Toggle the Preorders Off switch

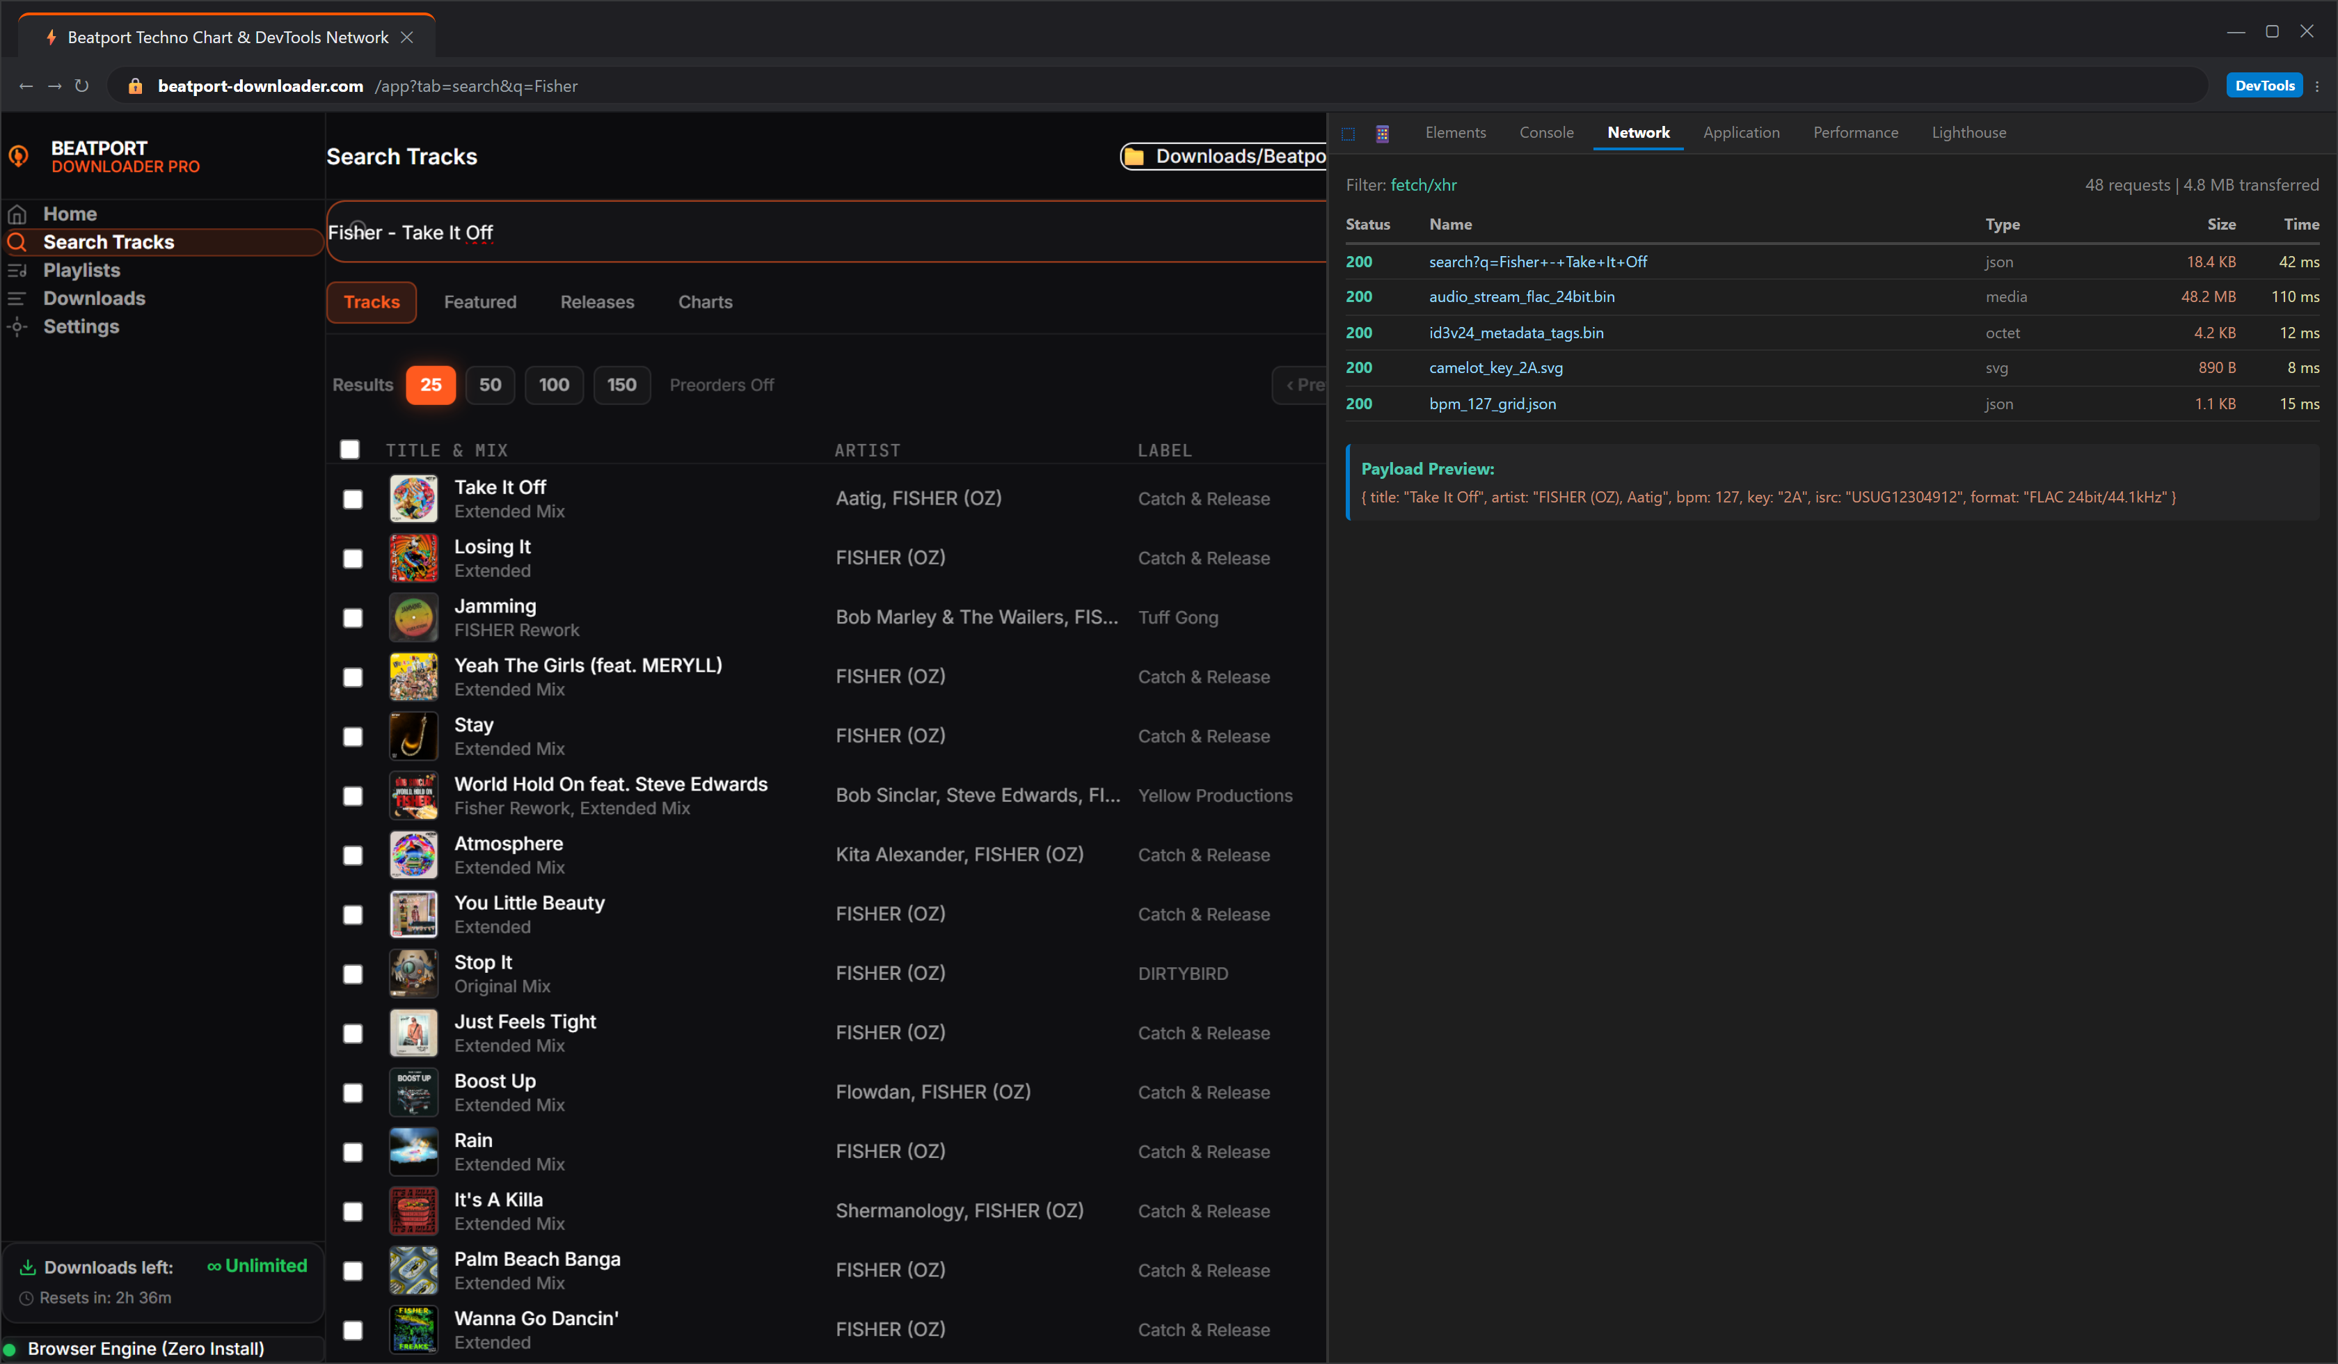pos(721,385)
